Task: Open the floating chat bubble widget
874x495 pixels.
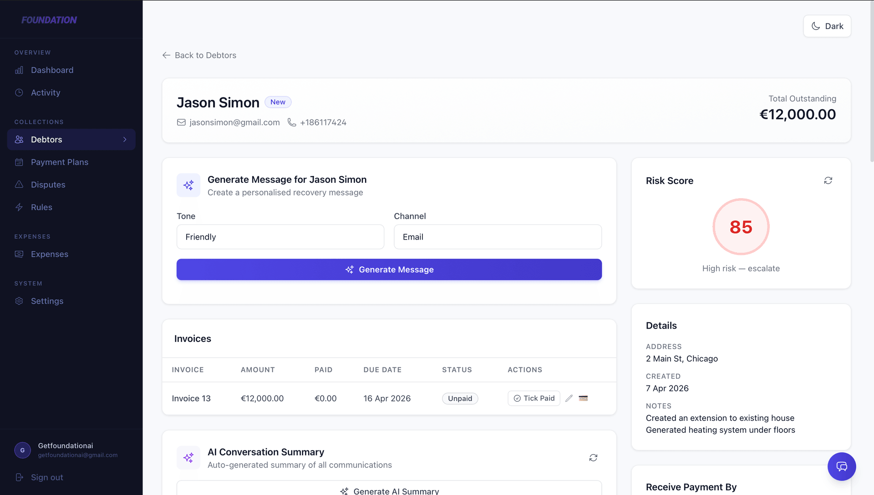Action: (842, 466)
